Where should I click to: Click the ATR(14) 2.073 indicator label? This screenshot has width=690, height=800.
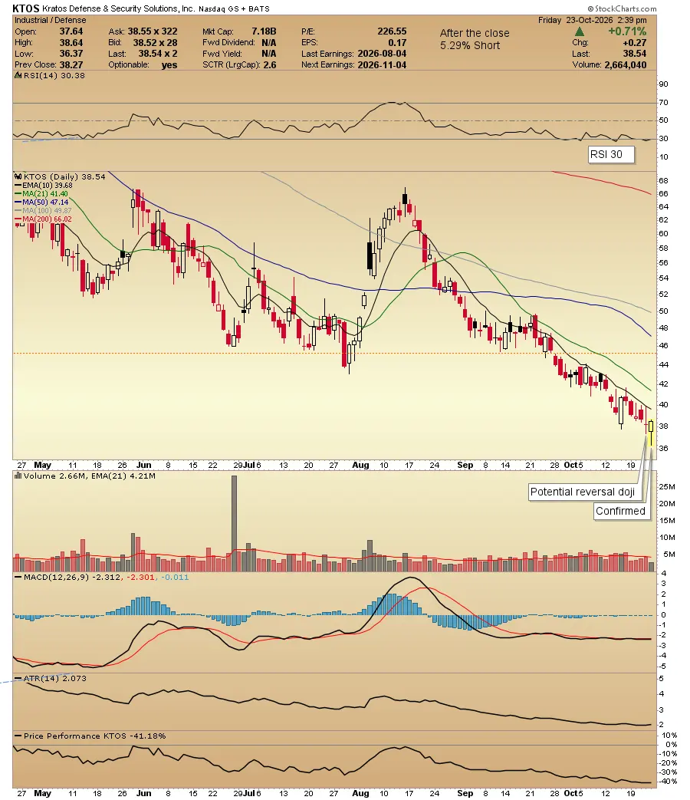tap(51, 679)
